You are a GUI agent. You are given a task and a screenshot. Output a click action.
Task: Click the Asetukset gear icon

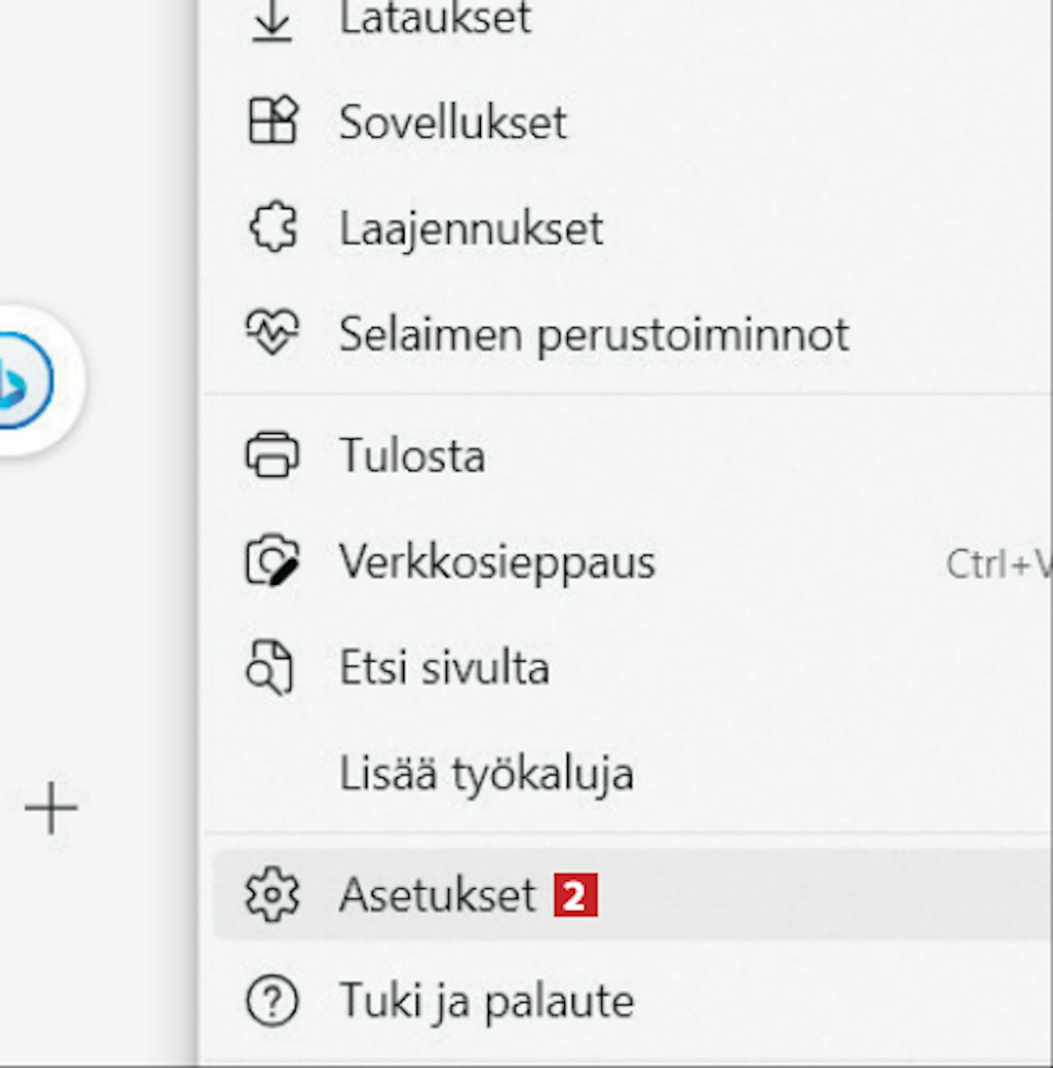pyautogui.click(x=272, y=895)
